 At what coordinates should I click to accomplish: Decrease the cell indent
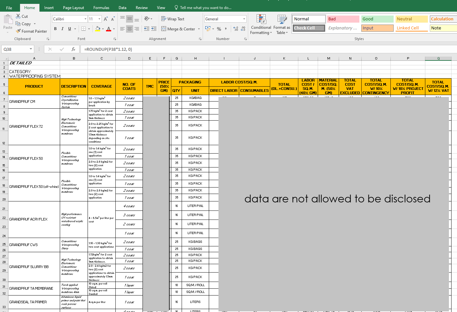[x=147, y=29]
